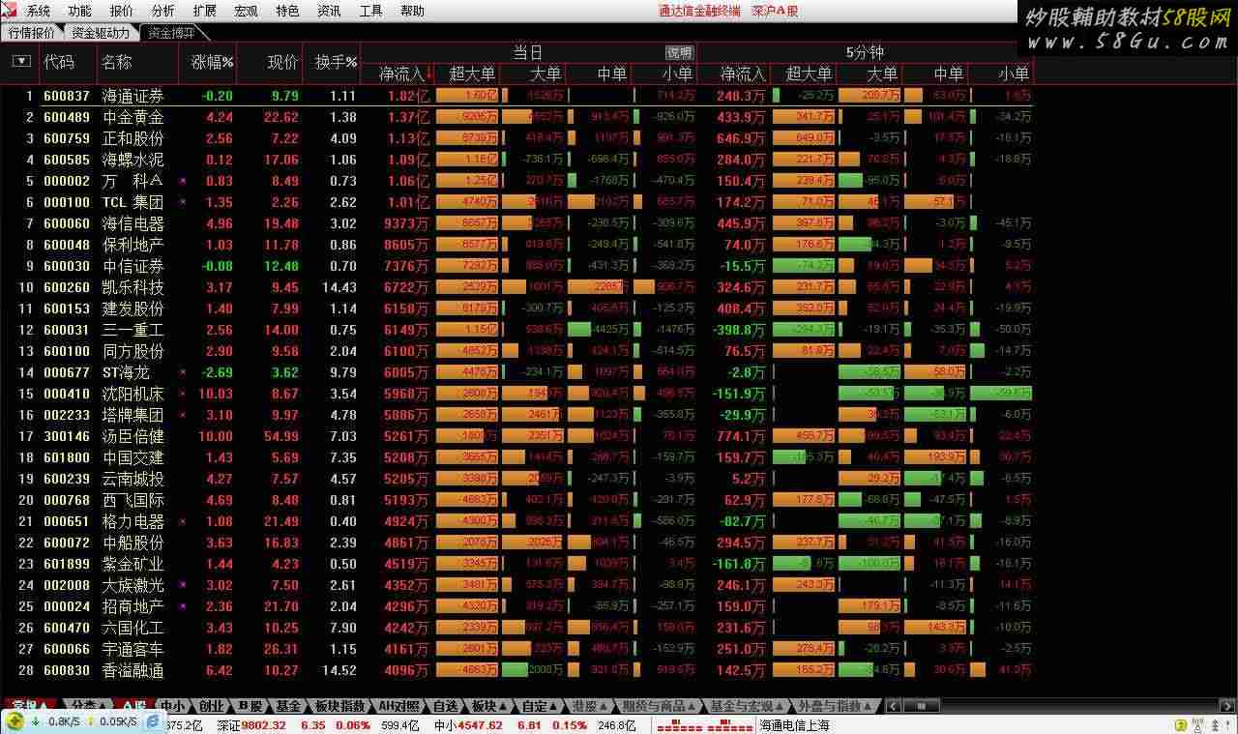The image size is (1238, 734).
Task: Sort by the 换手% column header
Action: point(336,62)
